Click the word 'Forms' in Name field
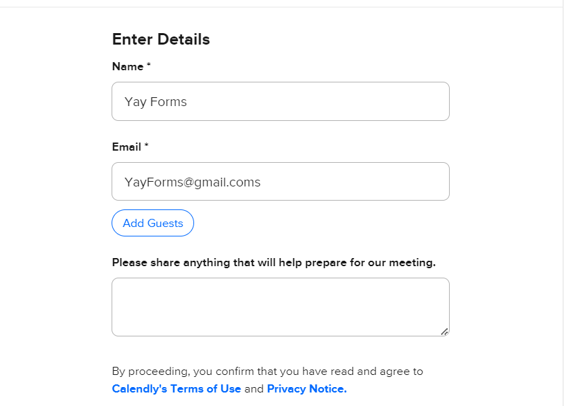This screenshot has height=406, width=564. coord(168,102)
